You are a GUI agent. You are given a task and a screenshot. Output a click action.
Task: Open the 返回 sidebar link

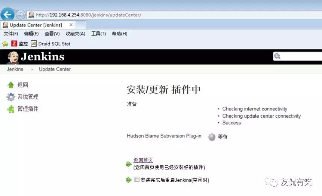tap(23, 85)
